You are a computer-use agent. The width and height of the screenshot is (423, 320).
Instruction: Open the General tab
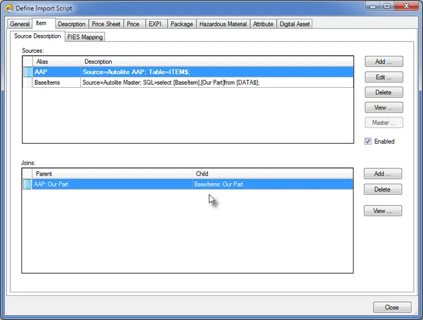coord(20,24)
